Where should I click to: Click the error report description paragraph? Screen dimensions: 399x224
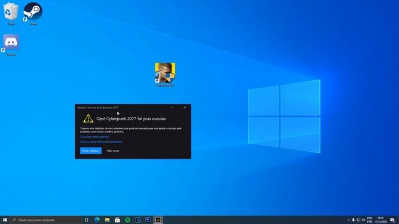point(130,130)
